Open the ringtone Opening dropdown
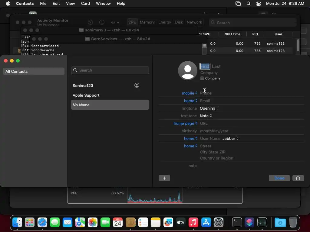 (x=209, y=108)
